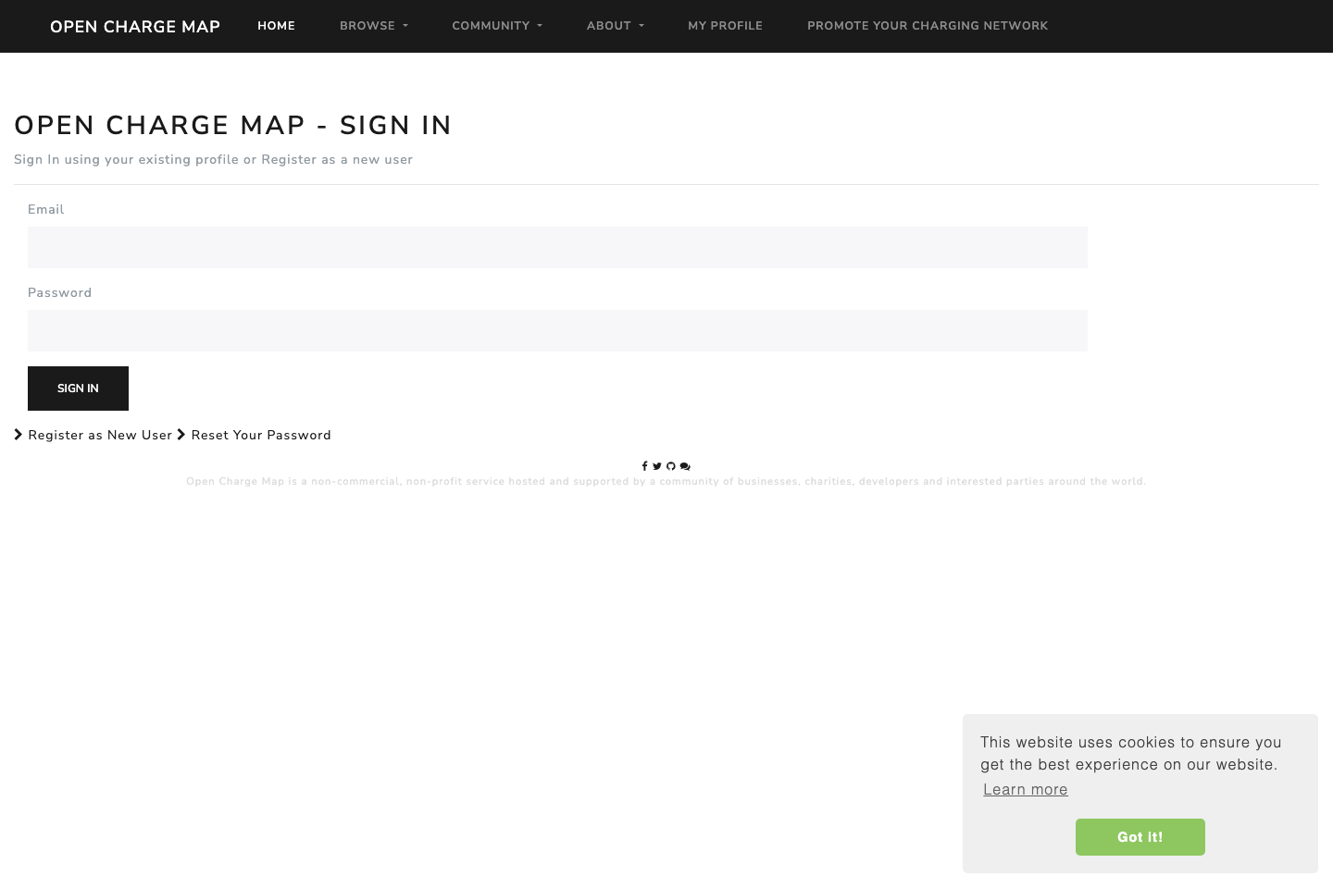Follow the Register as New User link
The image size is (1333, 888).
[100, 435]
